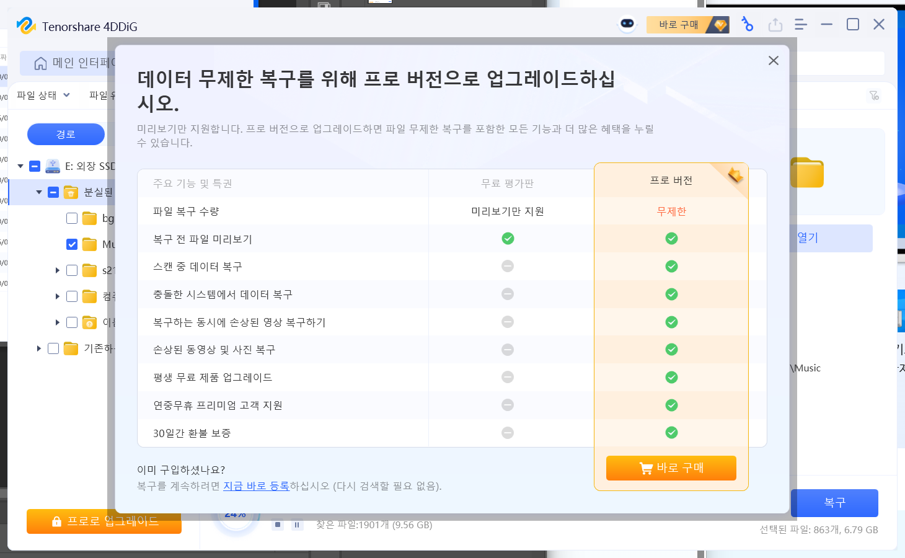
Task: Click the orange 바로 구매 purchase button
Action: click(x=671, y=468)
